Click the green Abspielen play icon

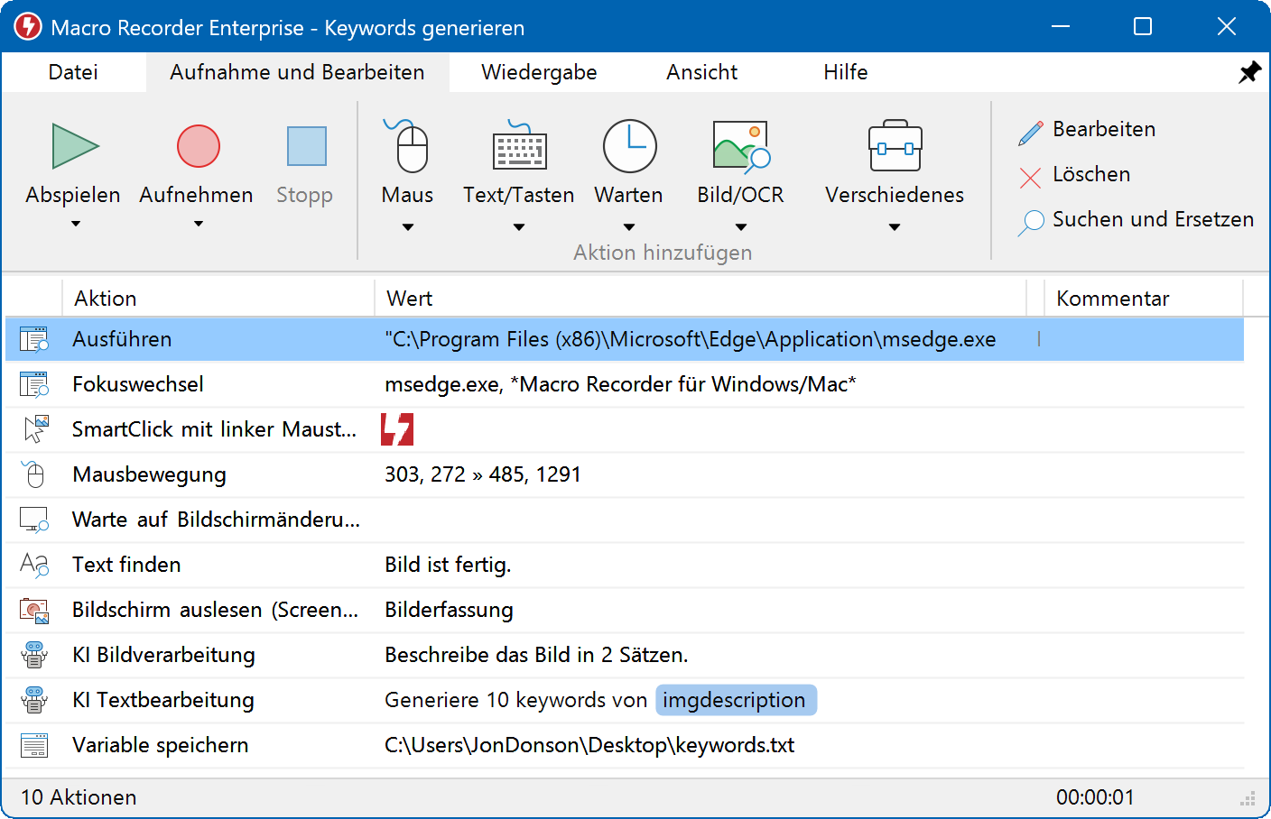pyautogui.click(x=75, y=146)
